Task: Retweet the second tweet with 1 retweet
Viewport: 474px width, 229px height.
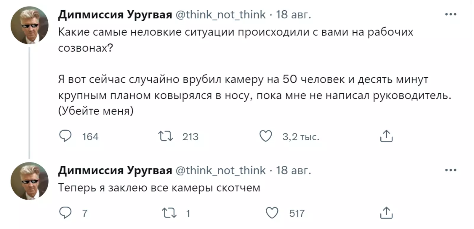Action: click(169, 213)
